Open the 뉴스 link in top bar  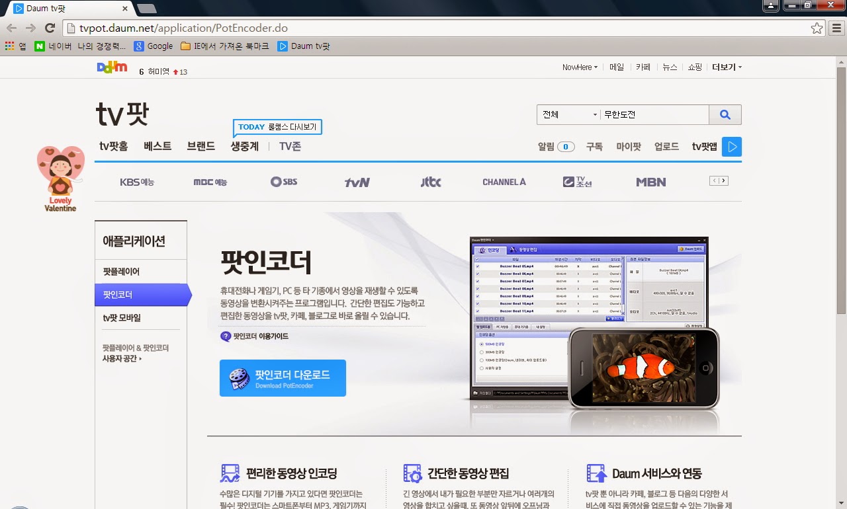670,67
